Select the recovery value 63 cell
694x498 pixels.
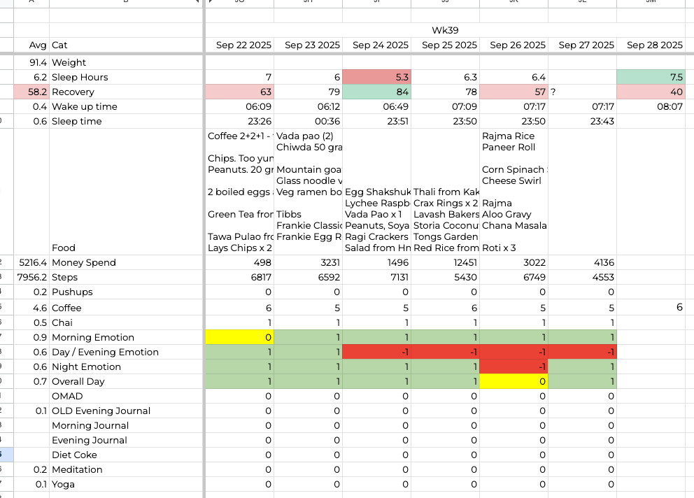[x=240, y=92]
